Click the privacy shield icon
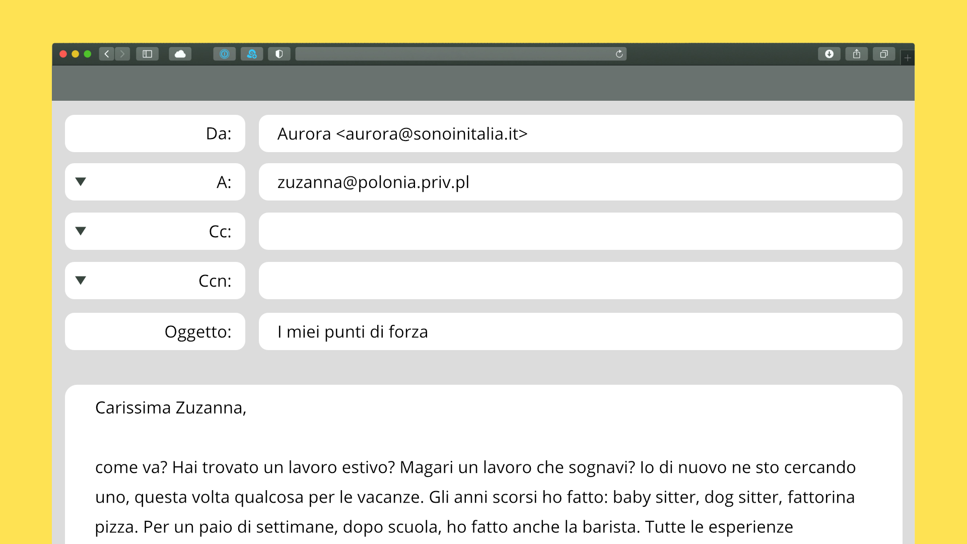 point(279,54)
